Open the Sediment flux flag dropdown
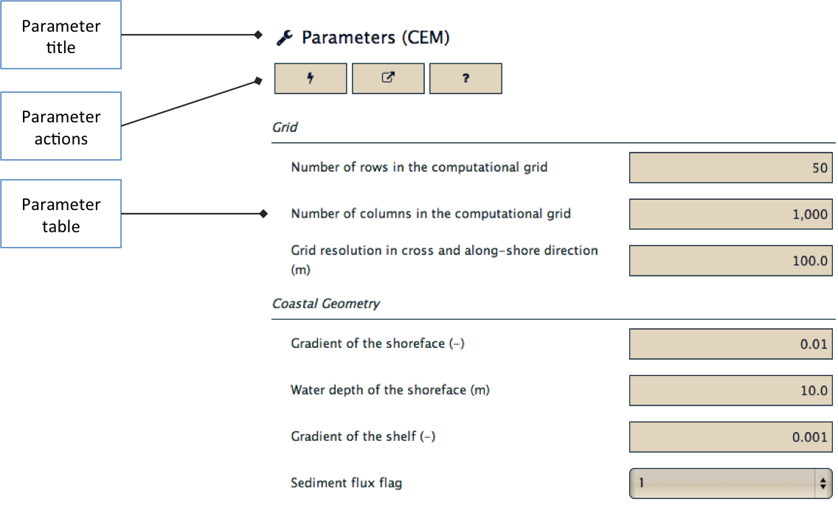Viewport: 838px width, 516px height. 730,484
